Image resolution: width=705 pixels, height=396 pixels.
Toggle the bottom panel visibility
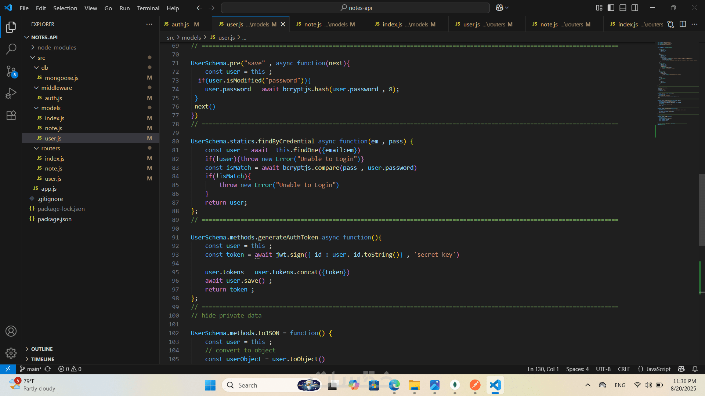pos(623,8)
